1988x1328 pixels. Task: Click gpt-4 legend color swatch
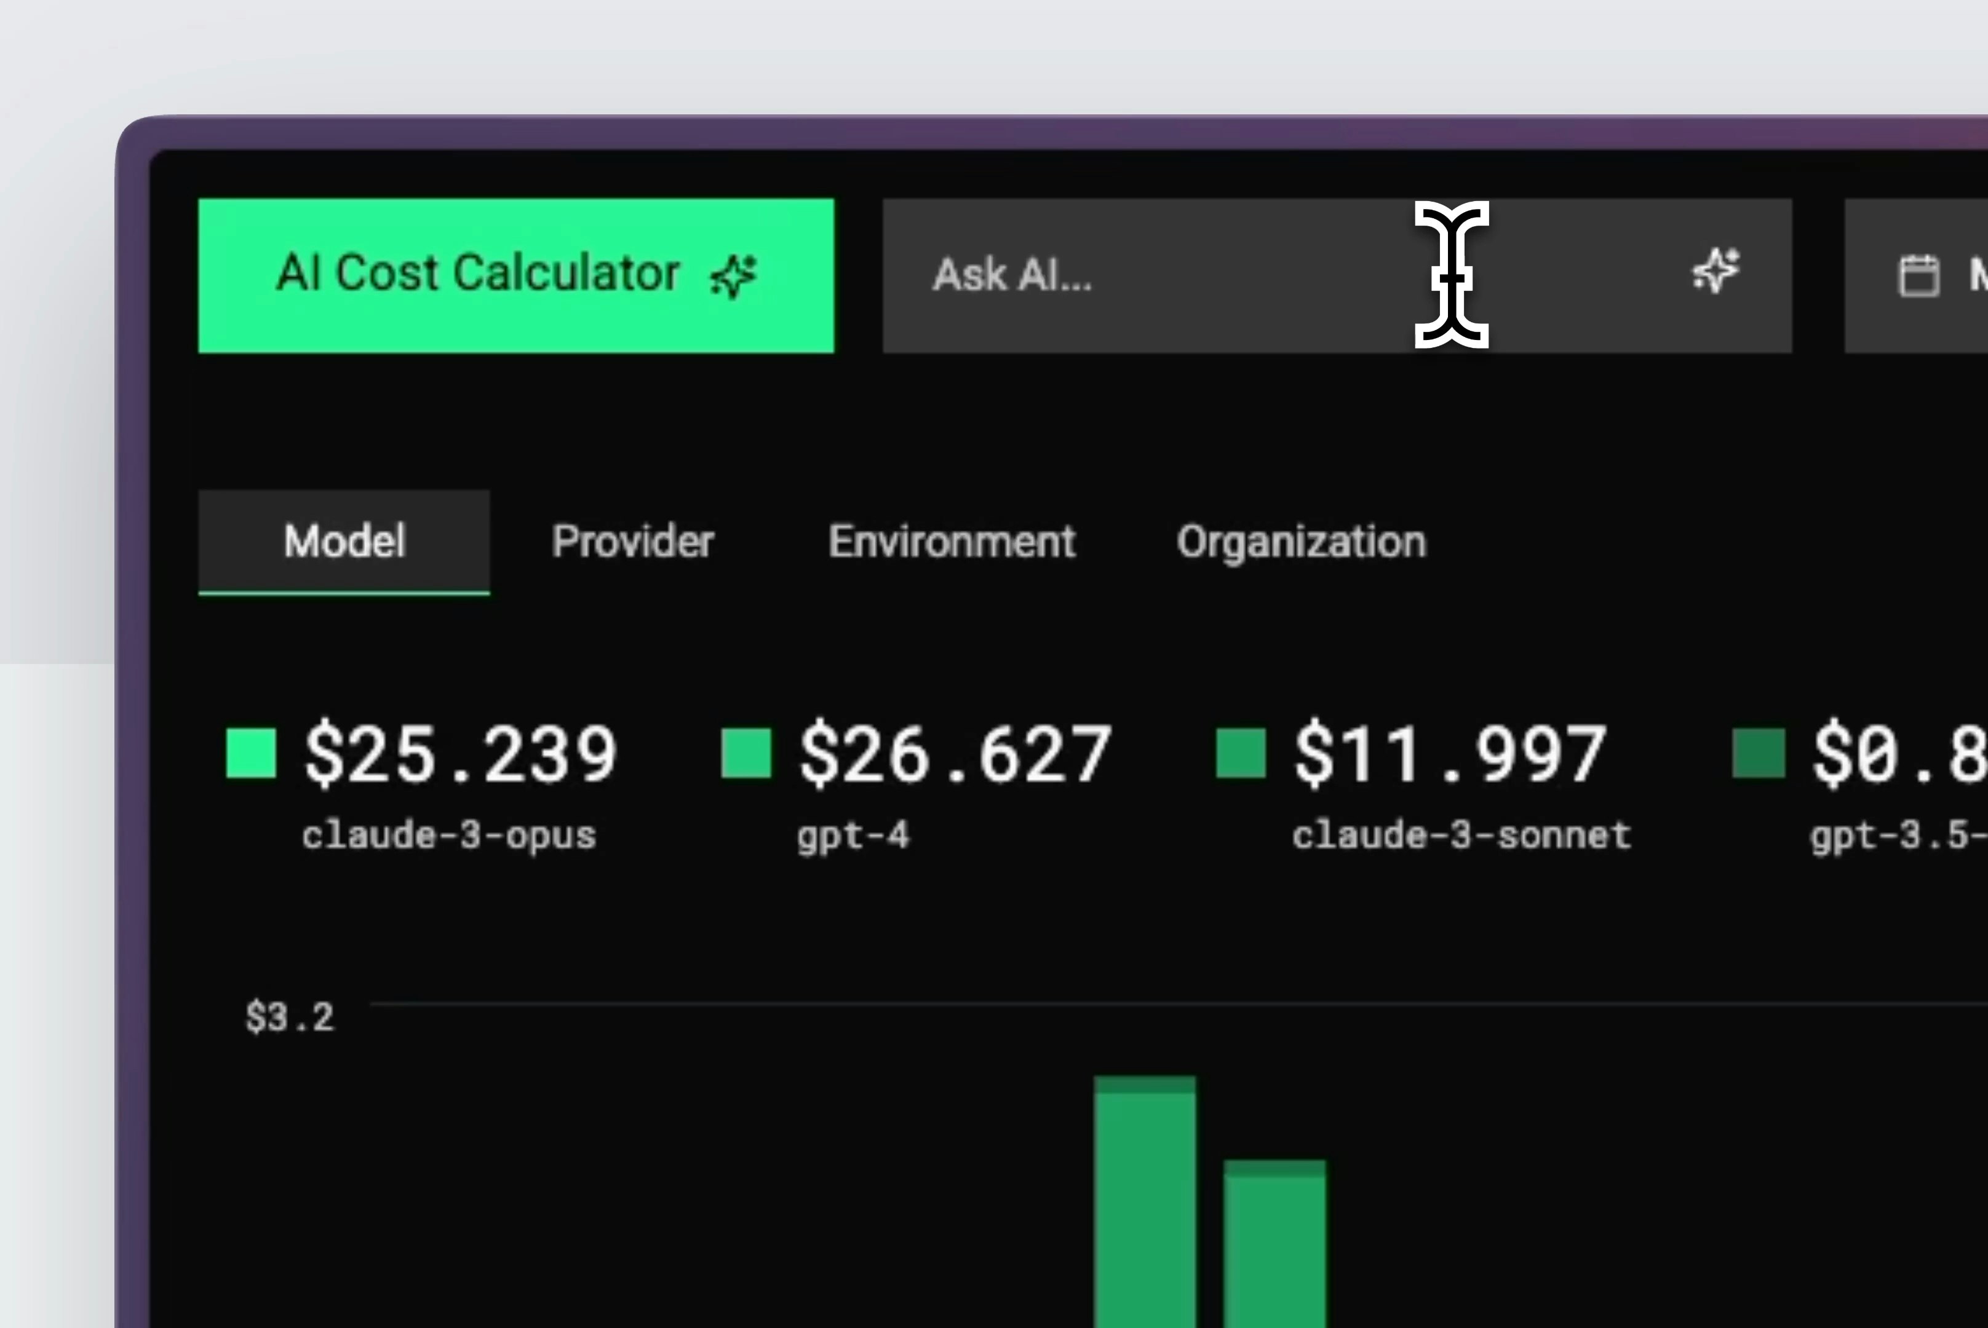pos(745,753)
